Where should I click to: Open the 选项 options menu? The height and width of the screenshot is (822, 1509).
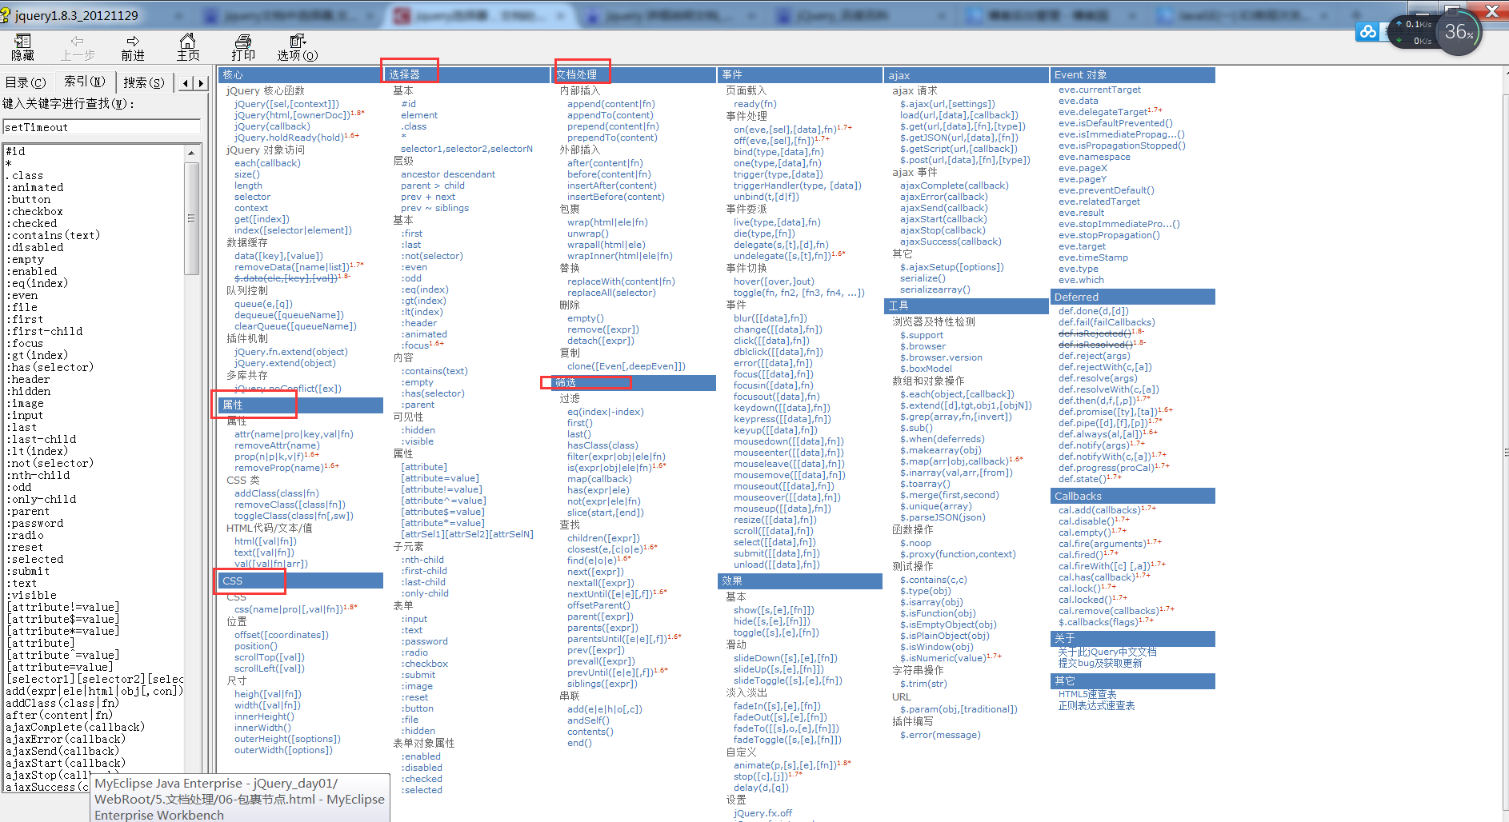pos(298,47)
